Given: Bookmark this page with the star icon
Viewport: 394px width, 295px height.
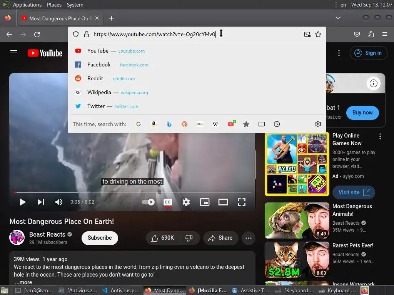Looking at the screenshot, I should [318, 34].
